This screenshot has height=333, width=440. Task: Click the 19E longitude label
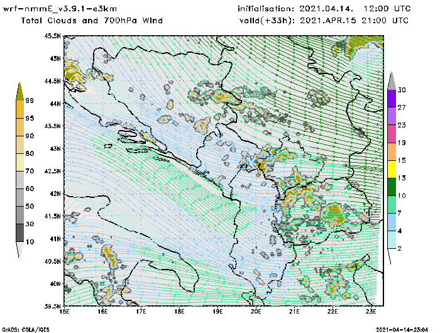(x=217, y=312)
